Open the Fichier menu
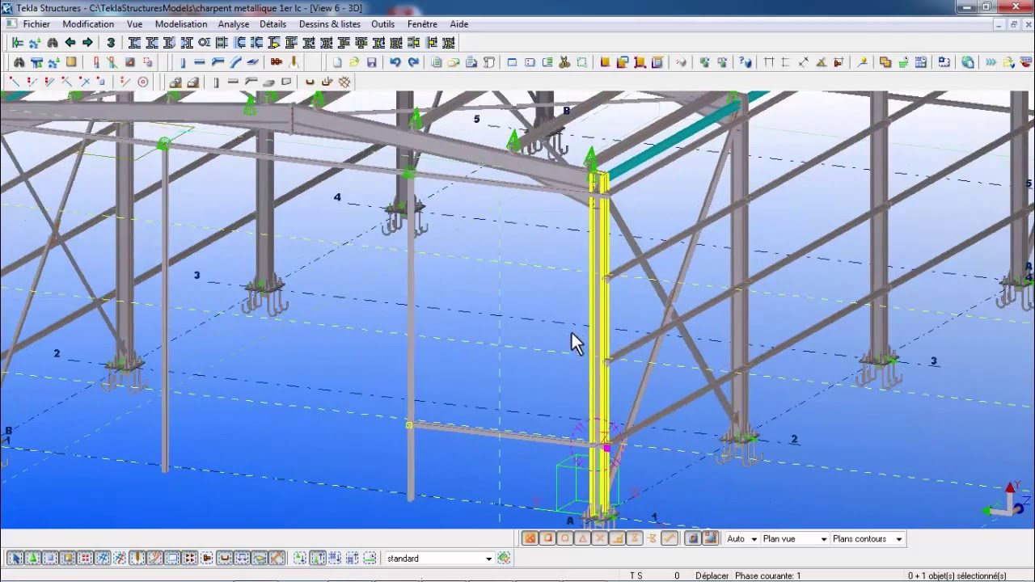 point(36,24)
